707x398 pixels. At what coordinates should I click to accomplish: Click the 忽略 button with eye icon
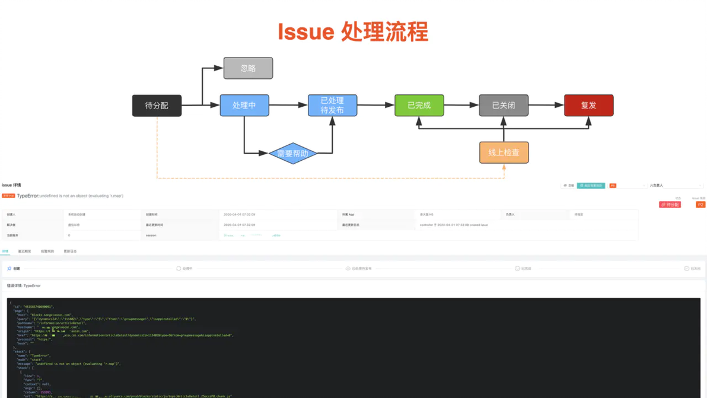click(569, 185)
